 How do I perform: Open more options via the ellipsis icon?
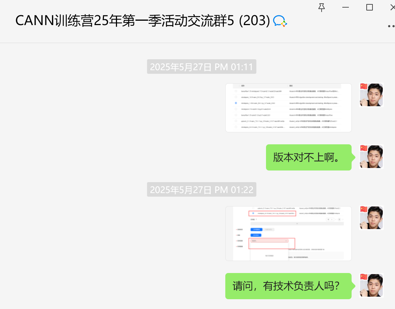[391, 25]
